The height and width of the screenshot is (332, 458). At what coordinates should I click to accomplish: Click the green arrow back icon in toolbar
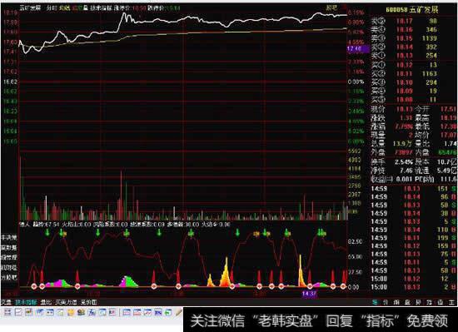click(168, 313)
